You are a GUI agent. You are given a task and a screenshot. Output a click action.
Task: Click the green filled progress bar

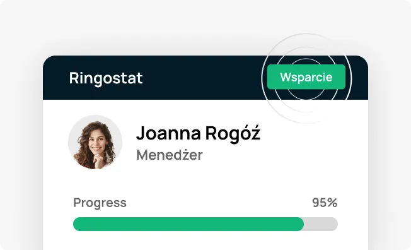(x=188, y=224)
